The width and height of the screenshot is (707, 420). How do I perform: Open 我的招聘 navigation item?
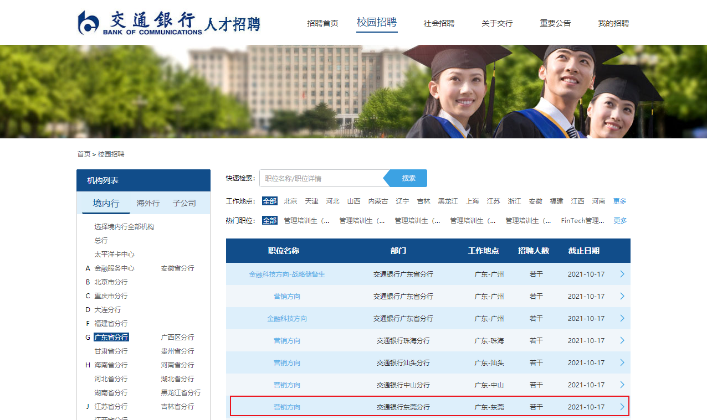613,23
